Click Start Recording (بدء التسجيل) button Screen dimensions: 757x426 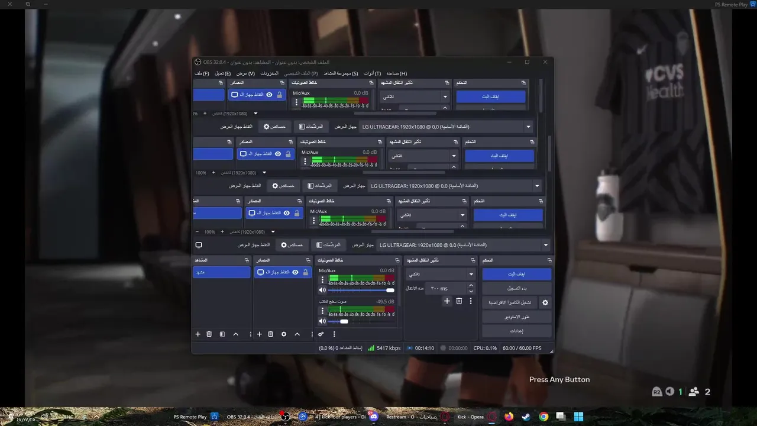517,289
